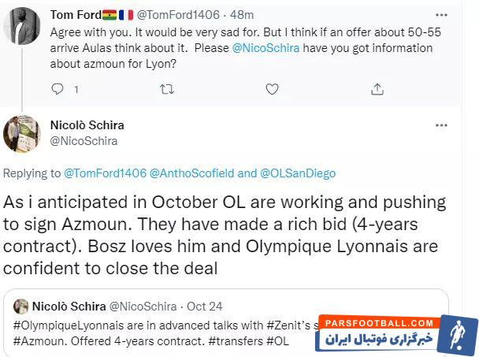Open the share icon on Tom Ford's tweet

[377, 90]
